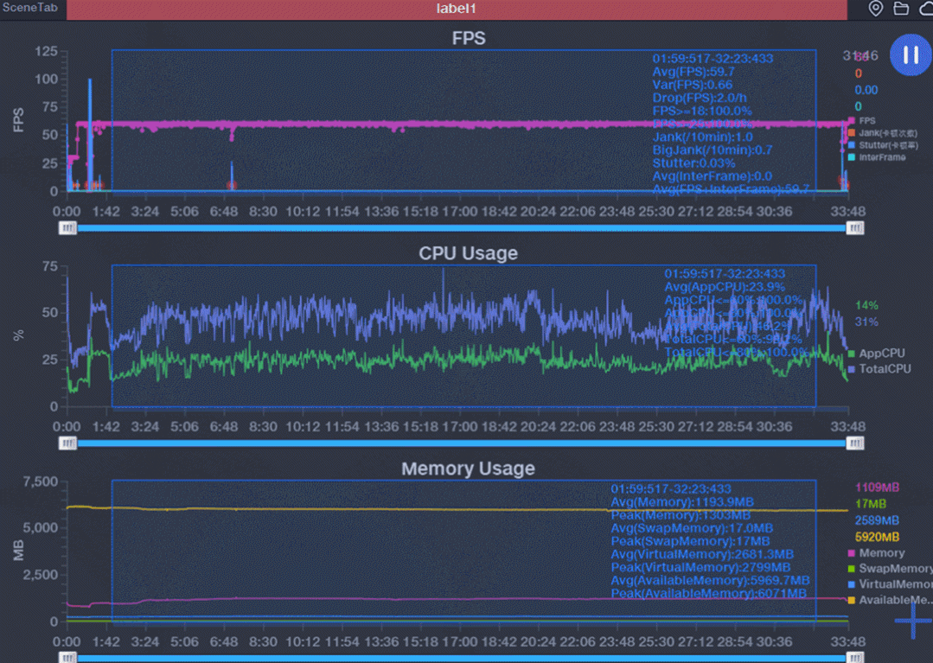Viewport: 933px width, 663px height.
Task: Click the 5920MB available memory value
Action: (877, 538)
